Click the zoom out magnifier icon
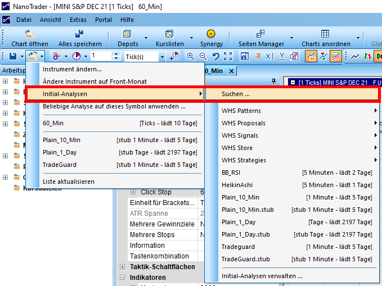 [203, 56]
